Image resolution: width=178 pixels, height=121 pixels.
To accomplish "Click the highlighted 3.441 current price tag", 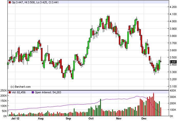I will (173, 62).
